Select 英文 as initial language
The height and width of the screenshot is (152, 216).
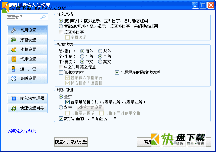coord(100,62)
